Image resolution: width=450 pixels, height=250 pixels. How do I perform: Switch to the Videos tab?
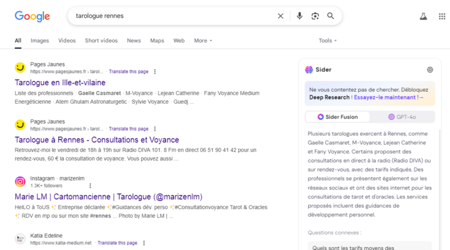[67, 41]
